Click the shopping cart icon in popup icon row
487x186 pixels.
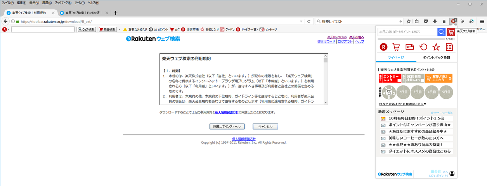point(396,47)
